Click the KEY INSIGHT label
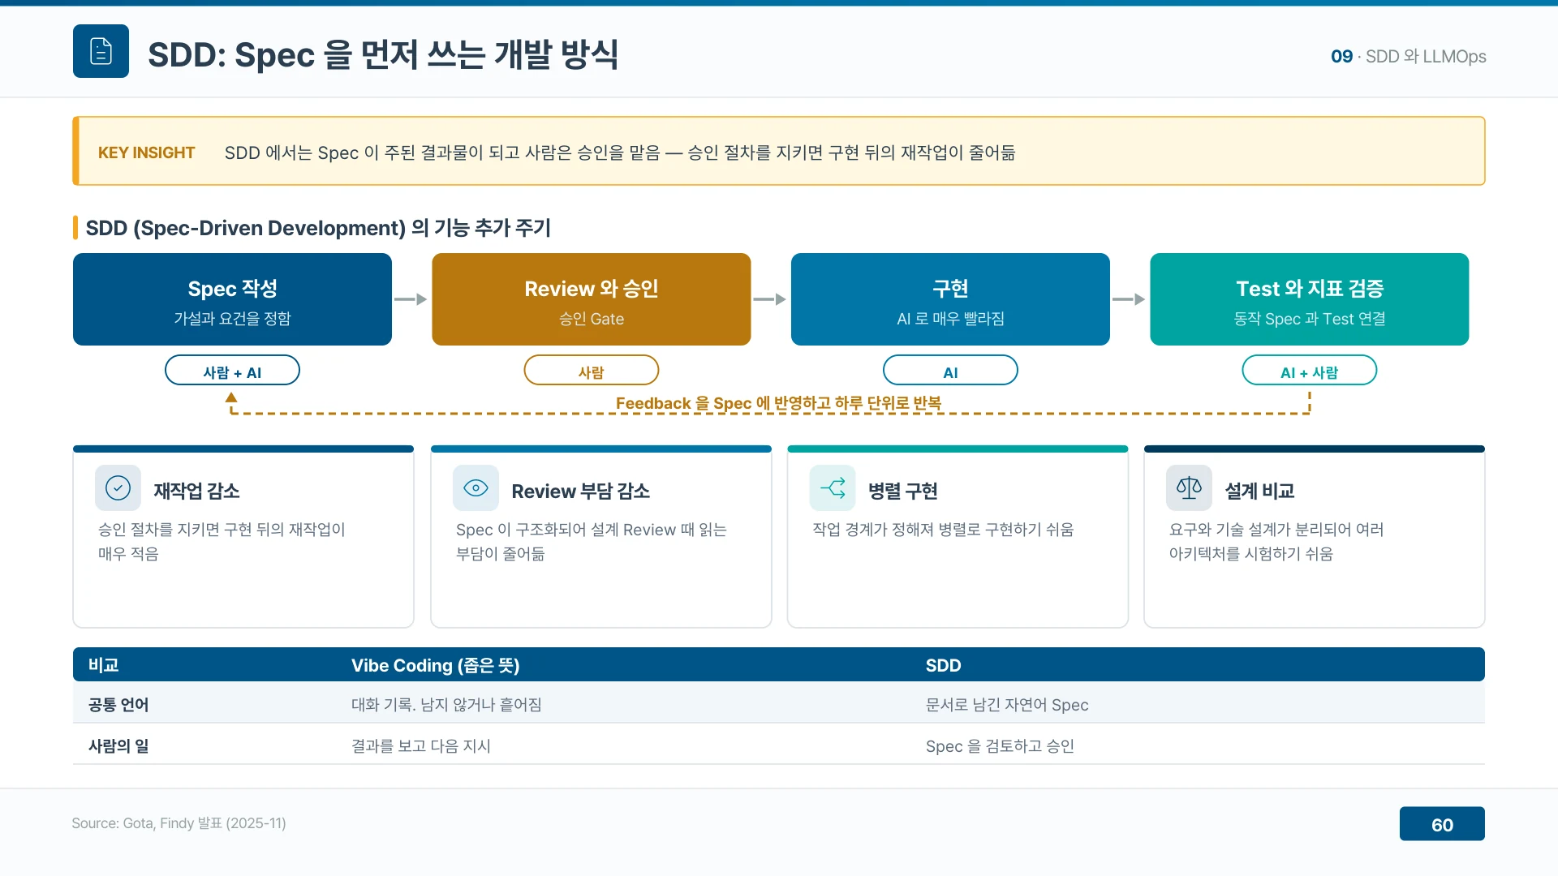This screenshot has height=876, width=1558. (146, 152)
